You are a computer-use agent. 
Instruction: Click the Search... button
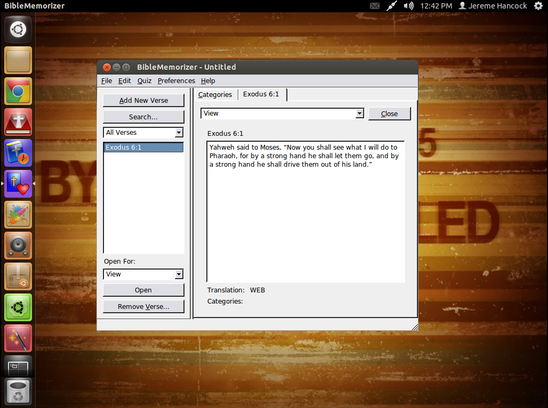pos(143,117)
